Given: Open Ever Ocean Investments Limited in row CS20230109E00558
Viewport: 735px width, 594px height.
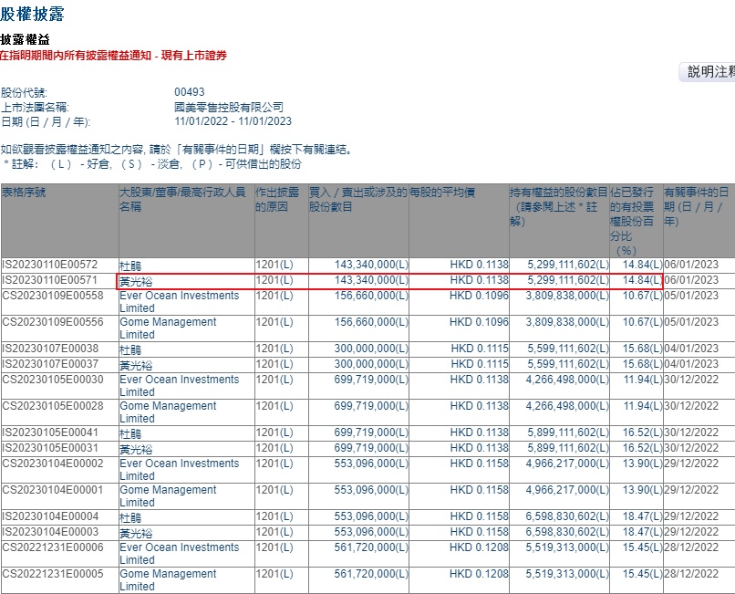Looking at the screenshot, I should click(x=179, y=296).
